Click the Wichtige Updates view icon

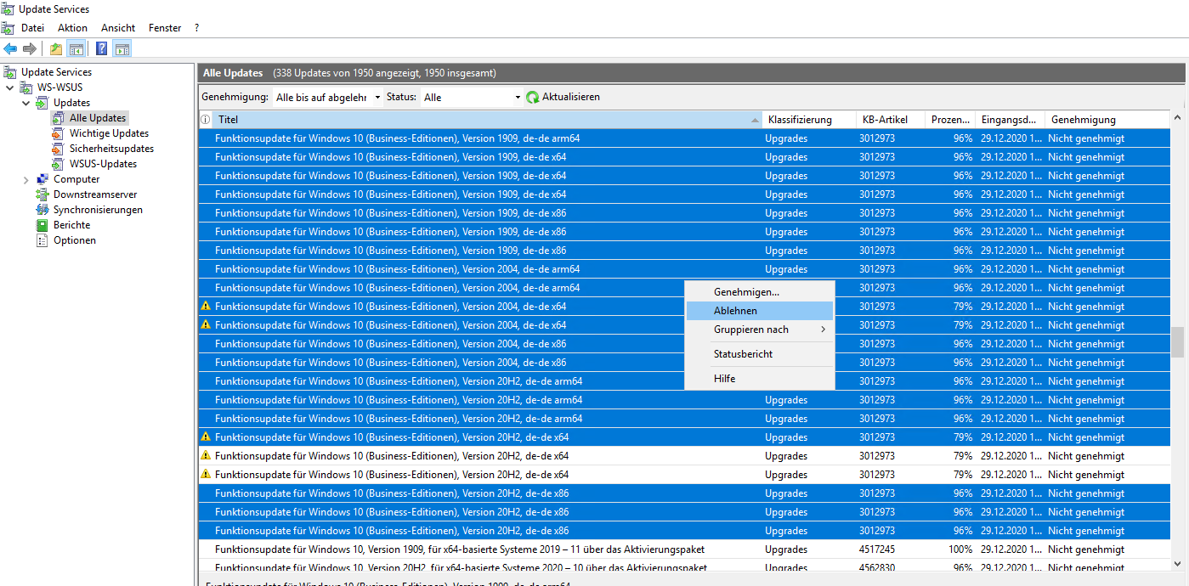coord(58,133)
